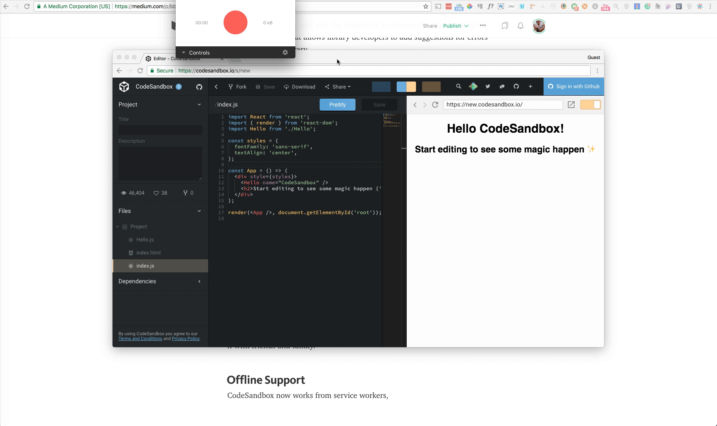The width and height of the screenshot is (717, 426).
Task: Toggle the orange switch next to preview URL
Action: (x=590, y=105)
